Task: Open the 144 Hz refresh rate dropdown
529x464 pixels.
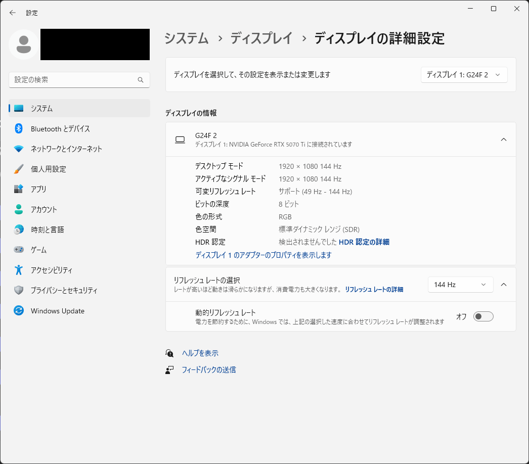Action: tap(461, 285)
